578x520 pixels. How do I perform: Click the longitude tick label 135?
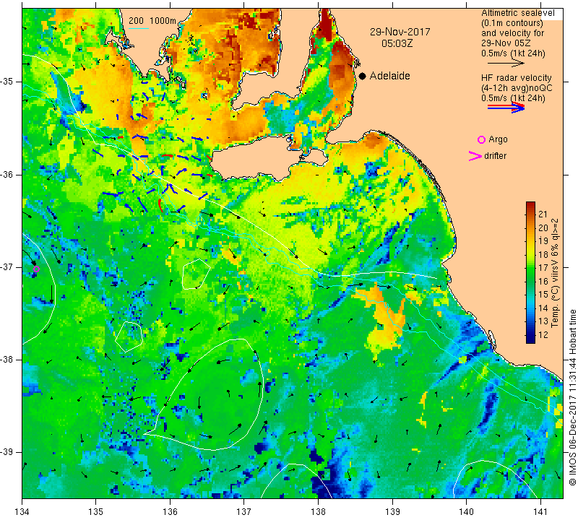pos(96,511)
